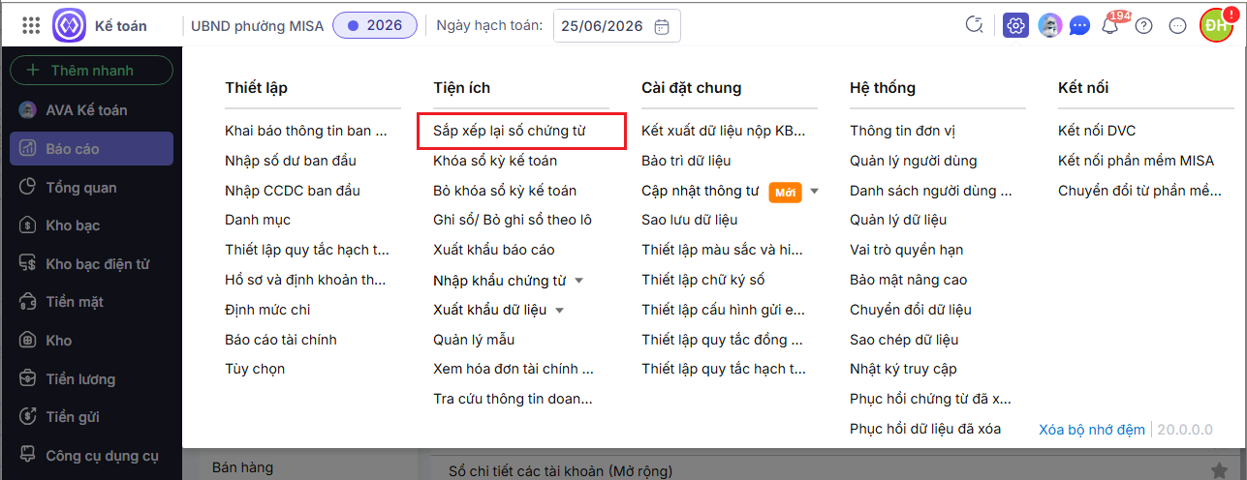
Task: Click the Công cụ dụng cụ sidebar icon
Action: [28, 455]
